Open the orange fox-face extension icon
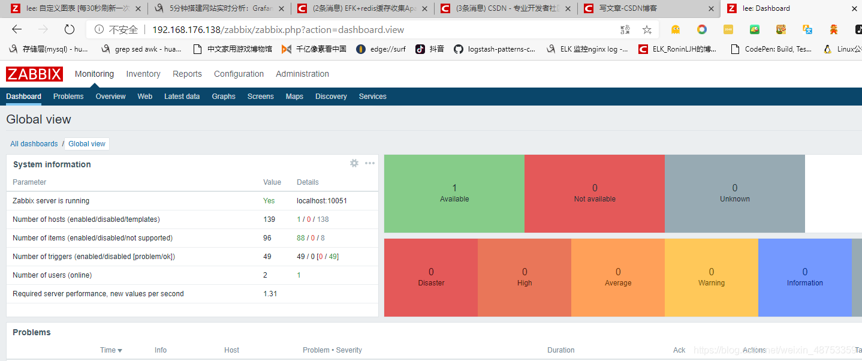 pos(781,29)
